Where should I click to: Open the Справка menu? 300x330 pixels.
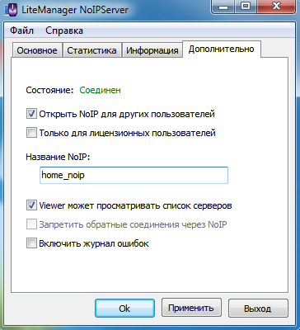coord(64,31)
